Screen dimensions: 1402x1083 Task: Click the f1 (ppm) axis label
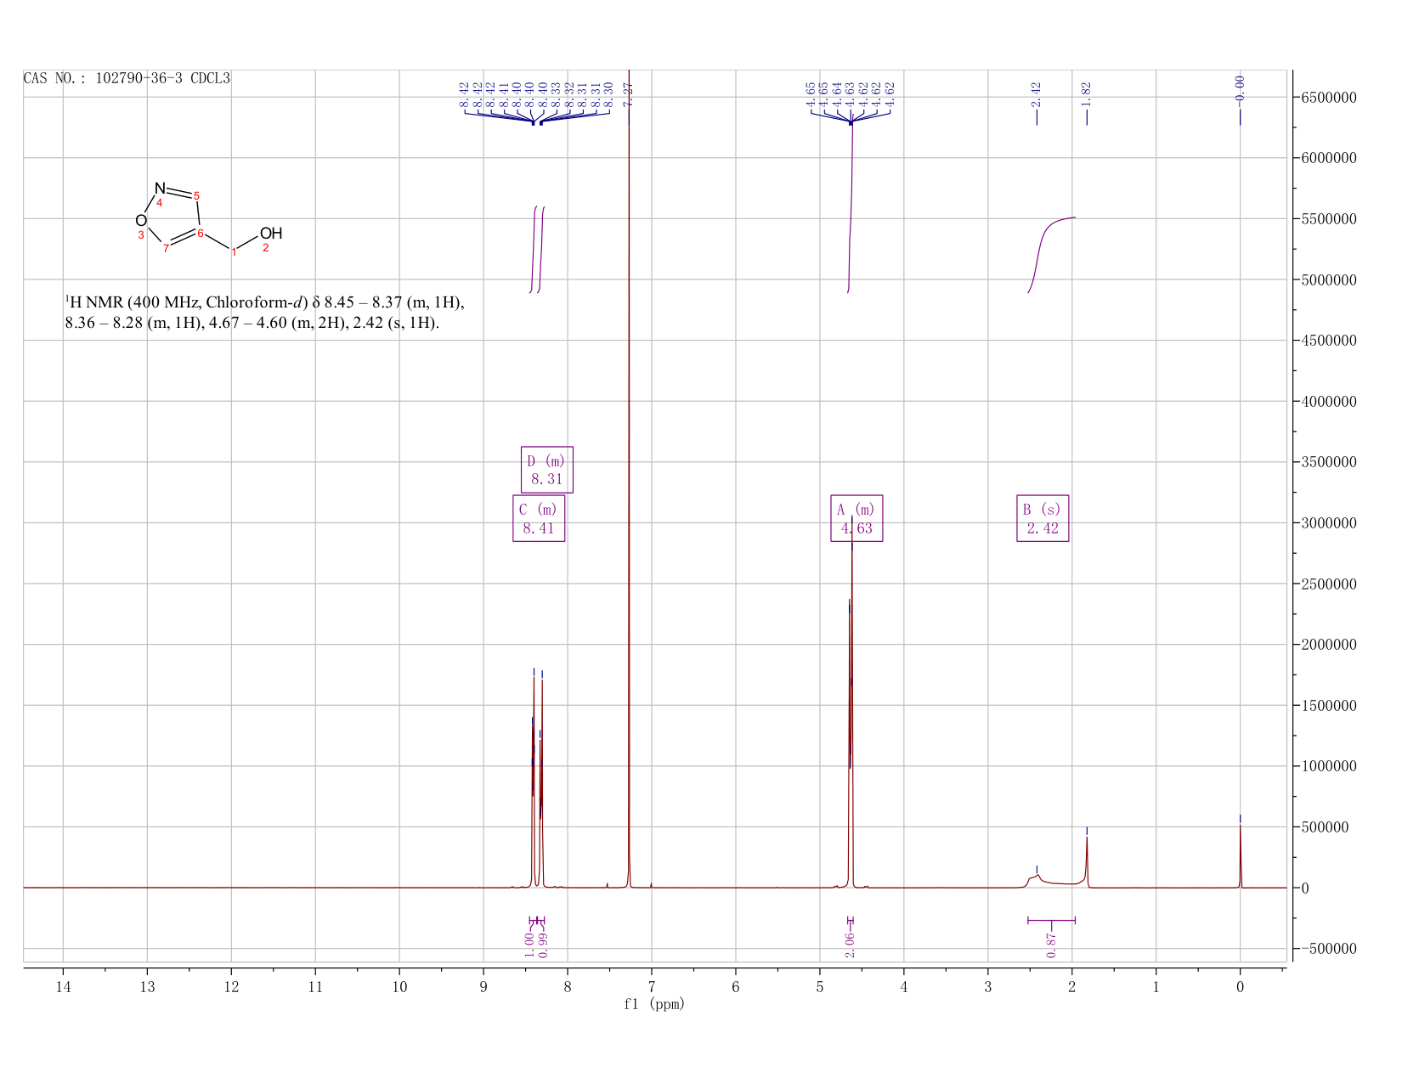point(654,1004)
